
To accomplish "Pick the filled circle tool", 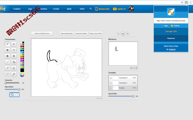I will [x=8, y=56].
